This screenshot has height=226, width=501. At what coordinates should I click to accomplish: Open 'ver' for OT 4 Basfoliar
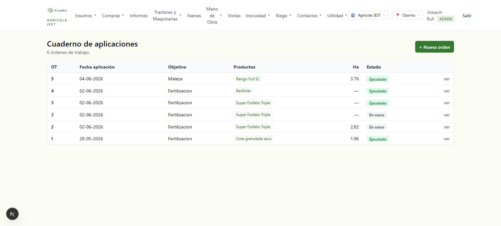447,91
